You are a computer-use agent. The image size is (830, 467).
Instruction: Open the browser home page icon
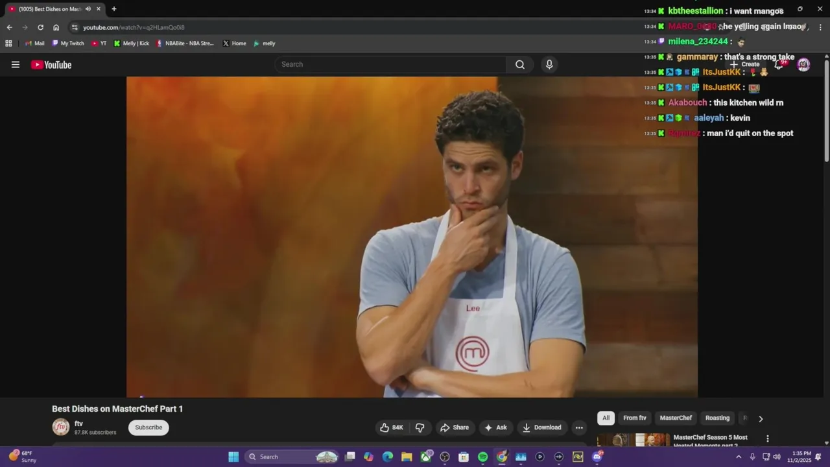pyautogui.click(x=56, y=27)
